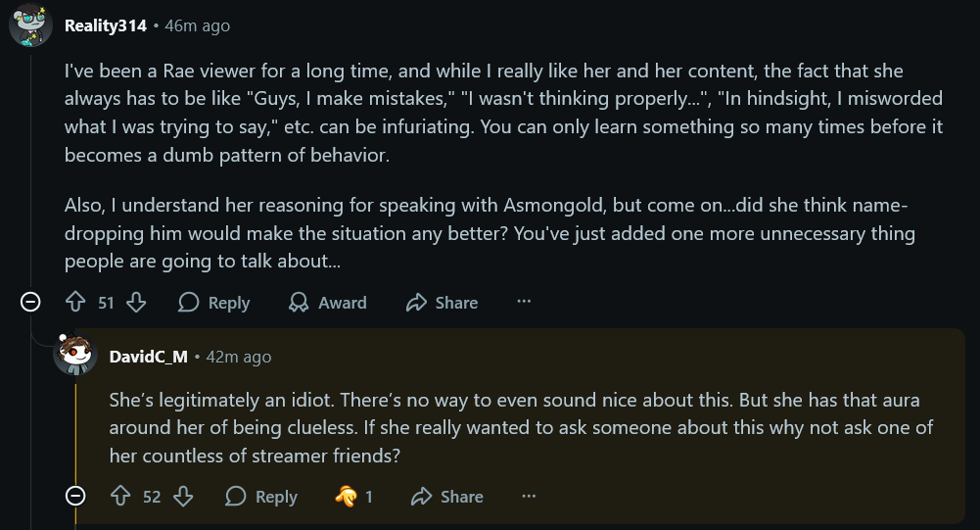
Task: Open more options on DavidC_M's reply
Action: 529,497
